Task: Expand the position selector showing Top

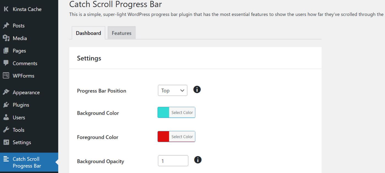Action: (172, 90)
